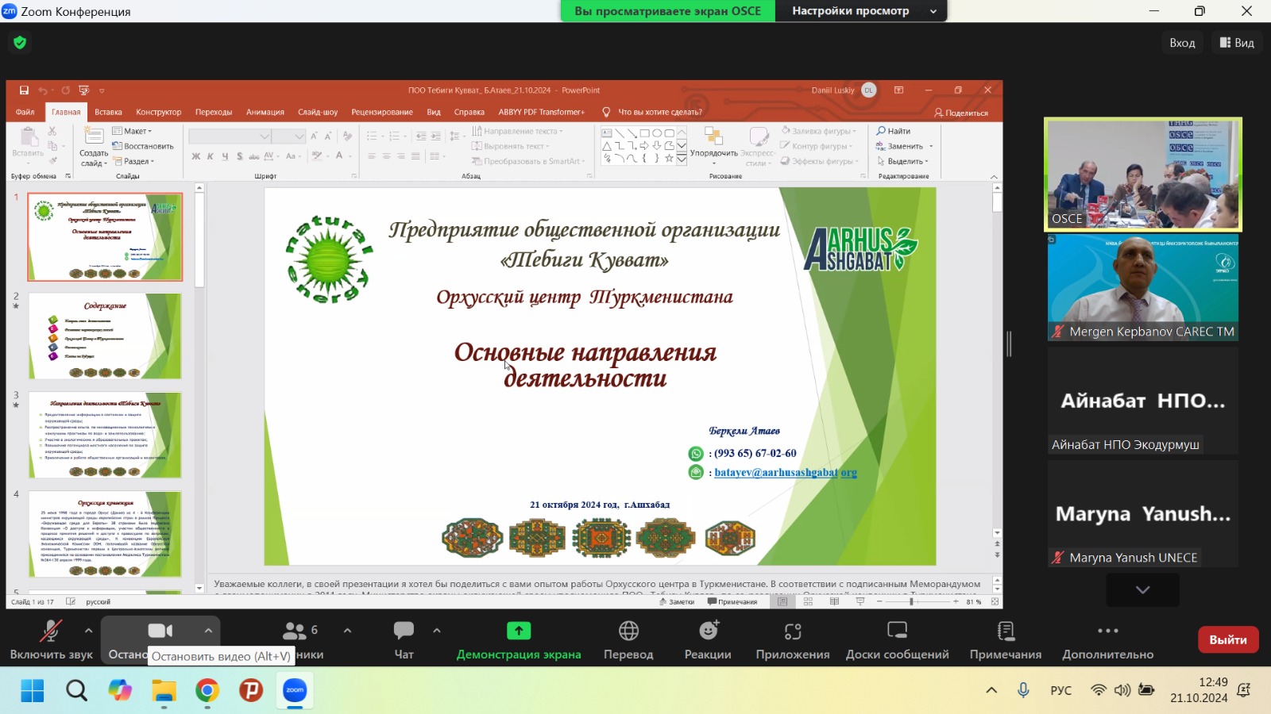Toggle bold Ж formatting
Screen dimensions: 1271x714
click(x=196, y=156)
